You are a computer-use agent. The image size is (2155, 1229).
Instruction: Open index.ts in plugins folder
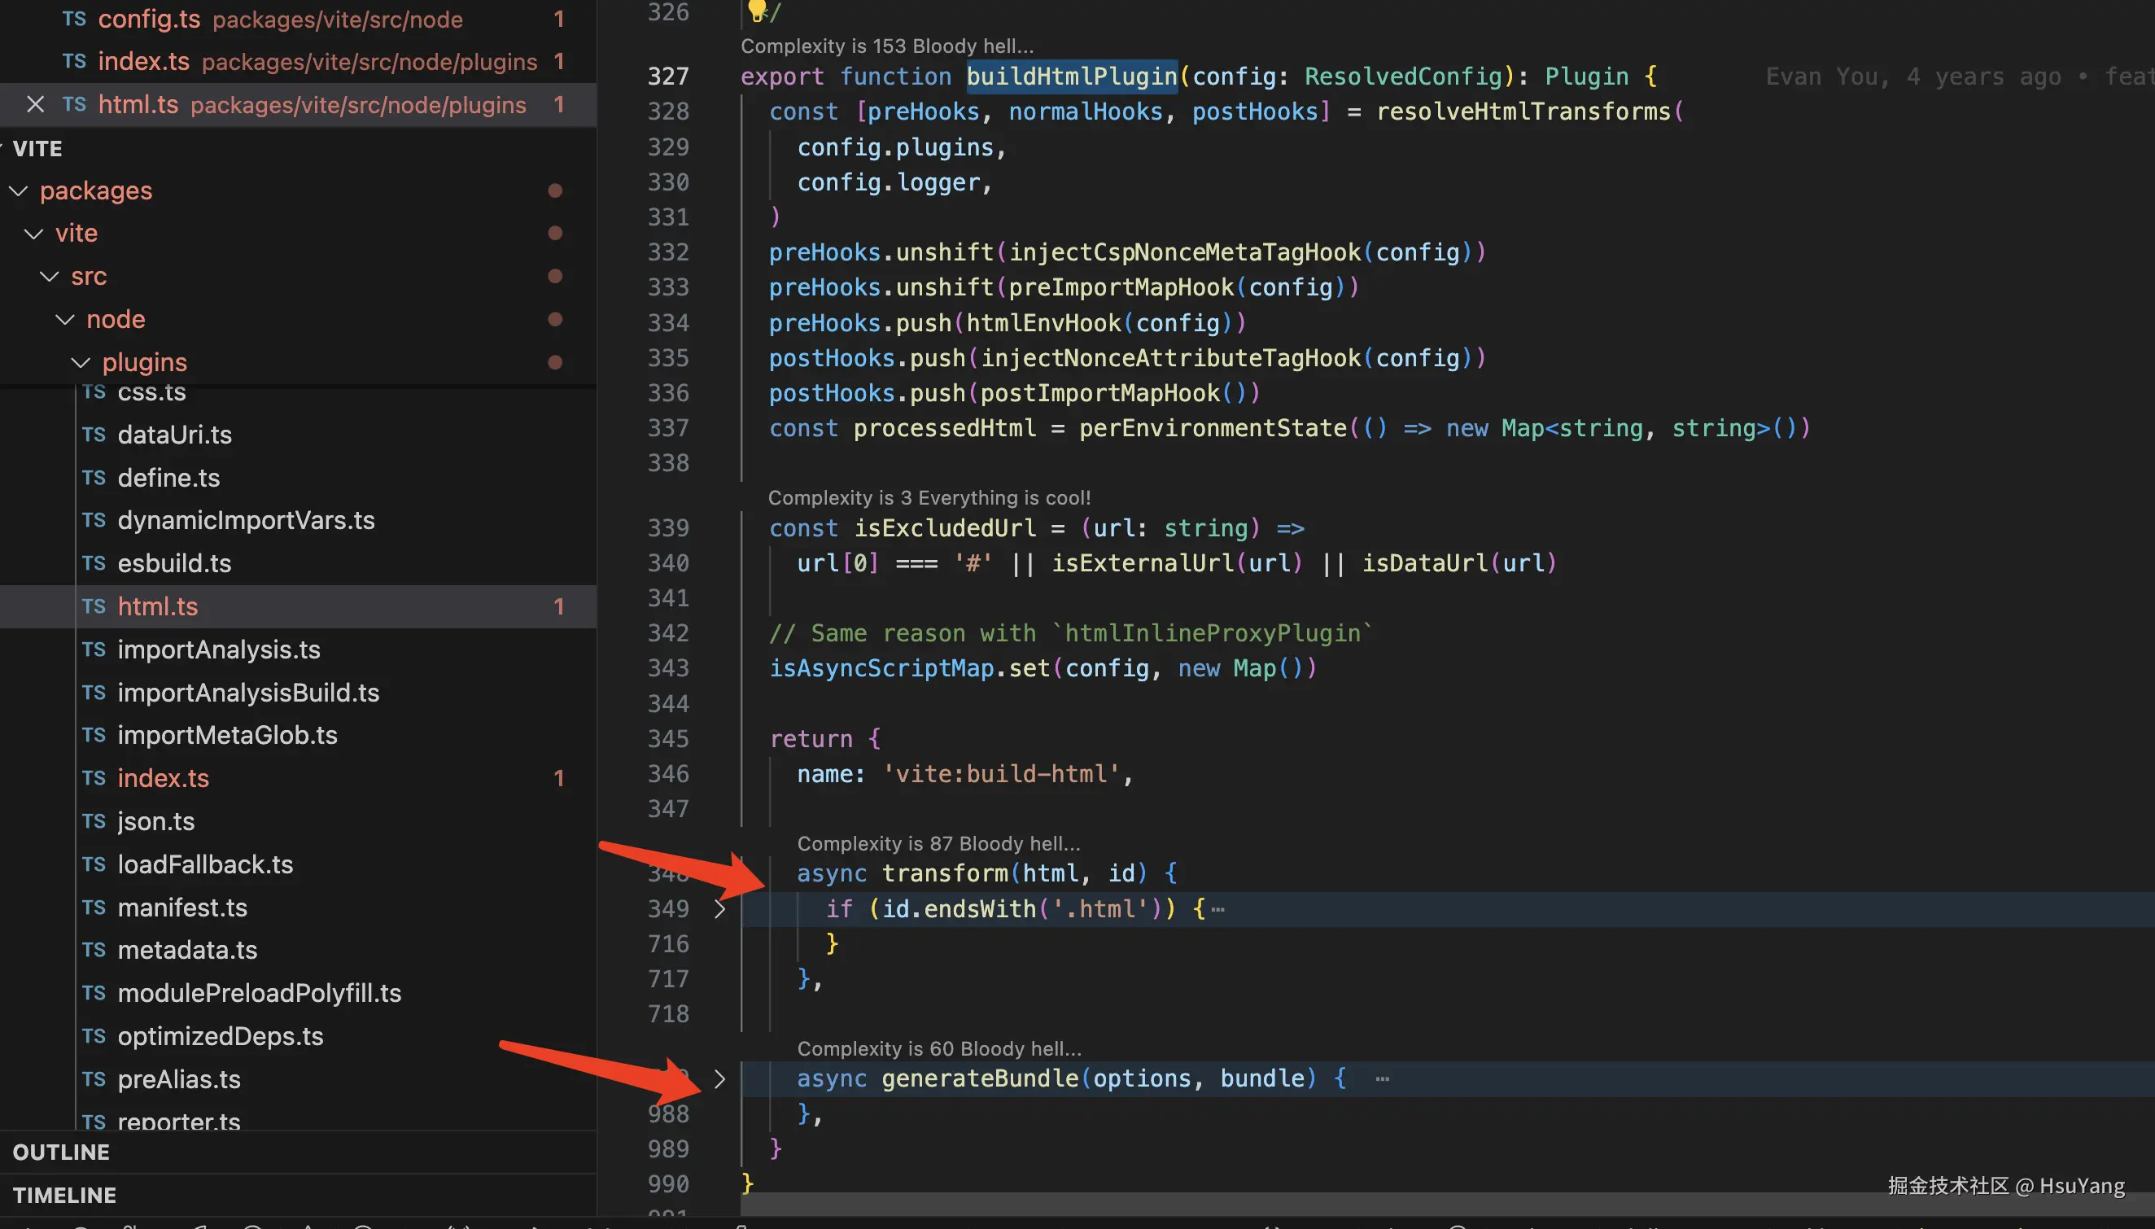click(163, 778)
